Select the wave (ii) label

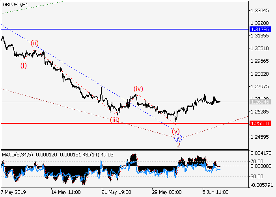tap(35, 43)
